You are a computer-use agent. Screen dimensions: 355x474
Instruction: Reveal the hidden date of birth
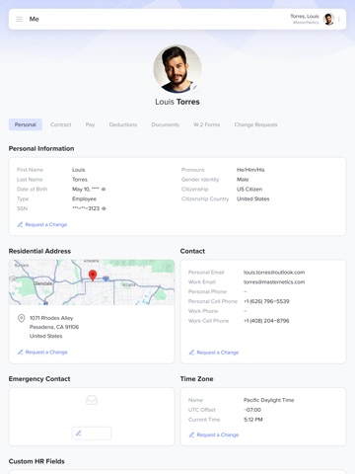104,190
